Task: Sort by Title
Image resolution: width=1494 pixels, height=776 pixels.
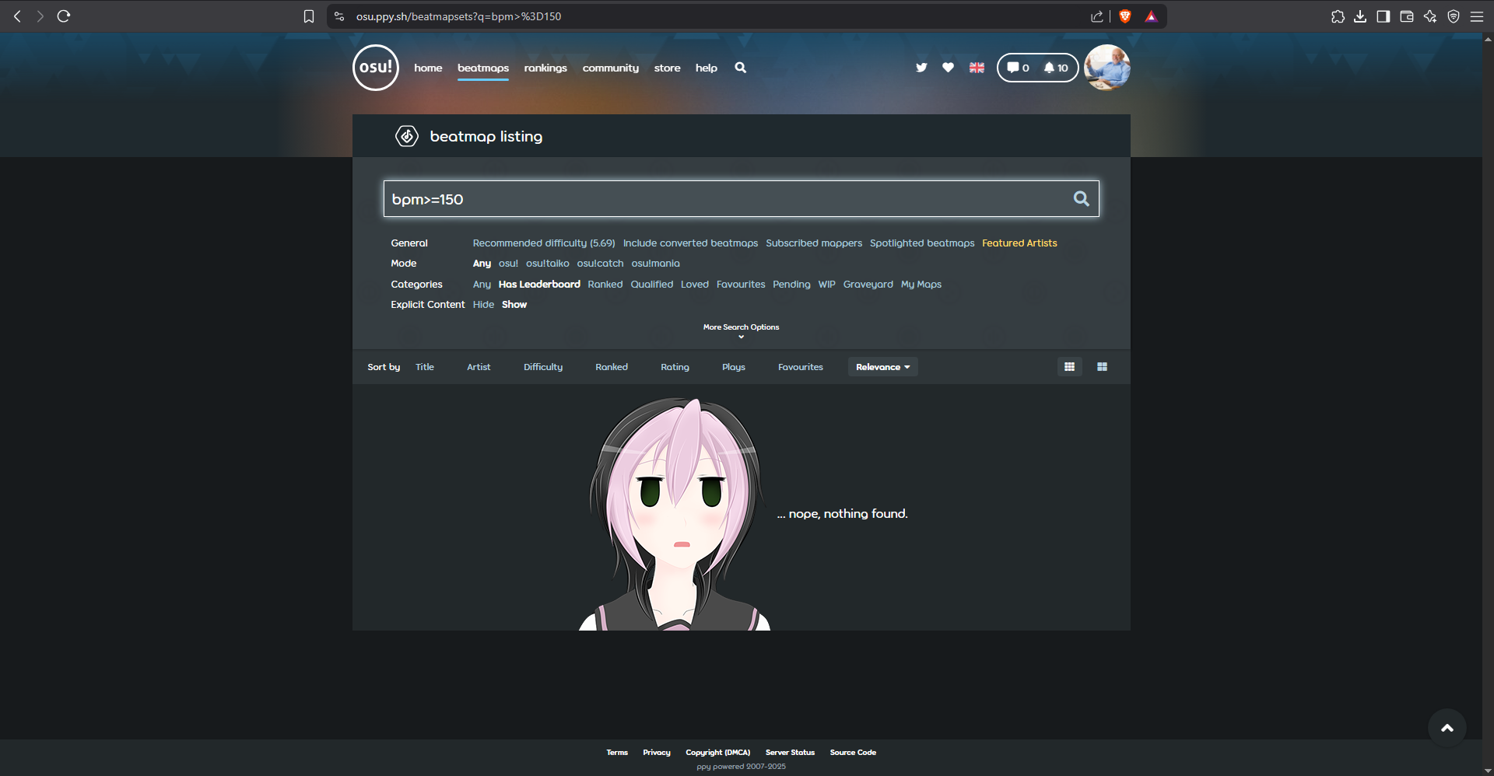Action: pos(425,367)
